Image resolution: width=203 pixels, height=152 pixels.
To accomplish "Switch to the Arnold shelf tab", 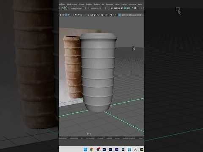I will [109, 138].
